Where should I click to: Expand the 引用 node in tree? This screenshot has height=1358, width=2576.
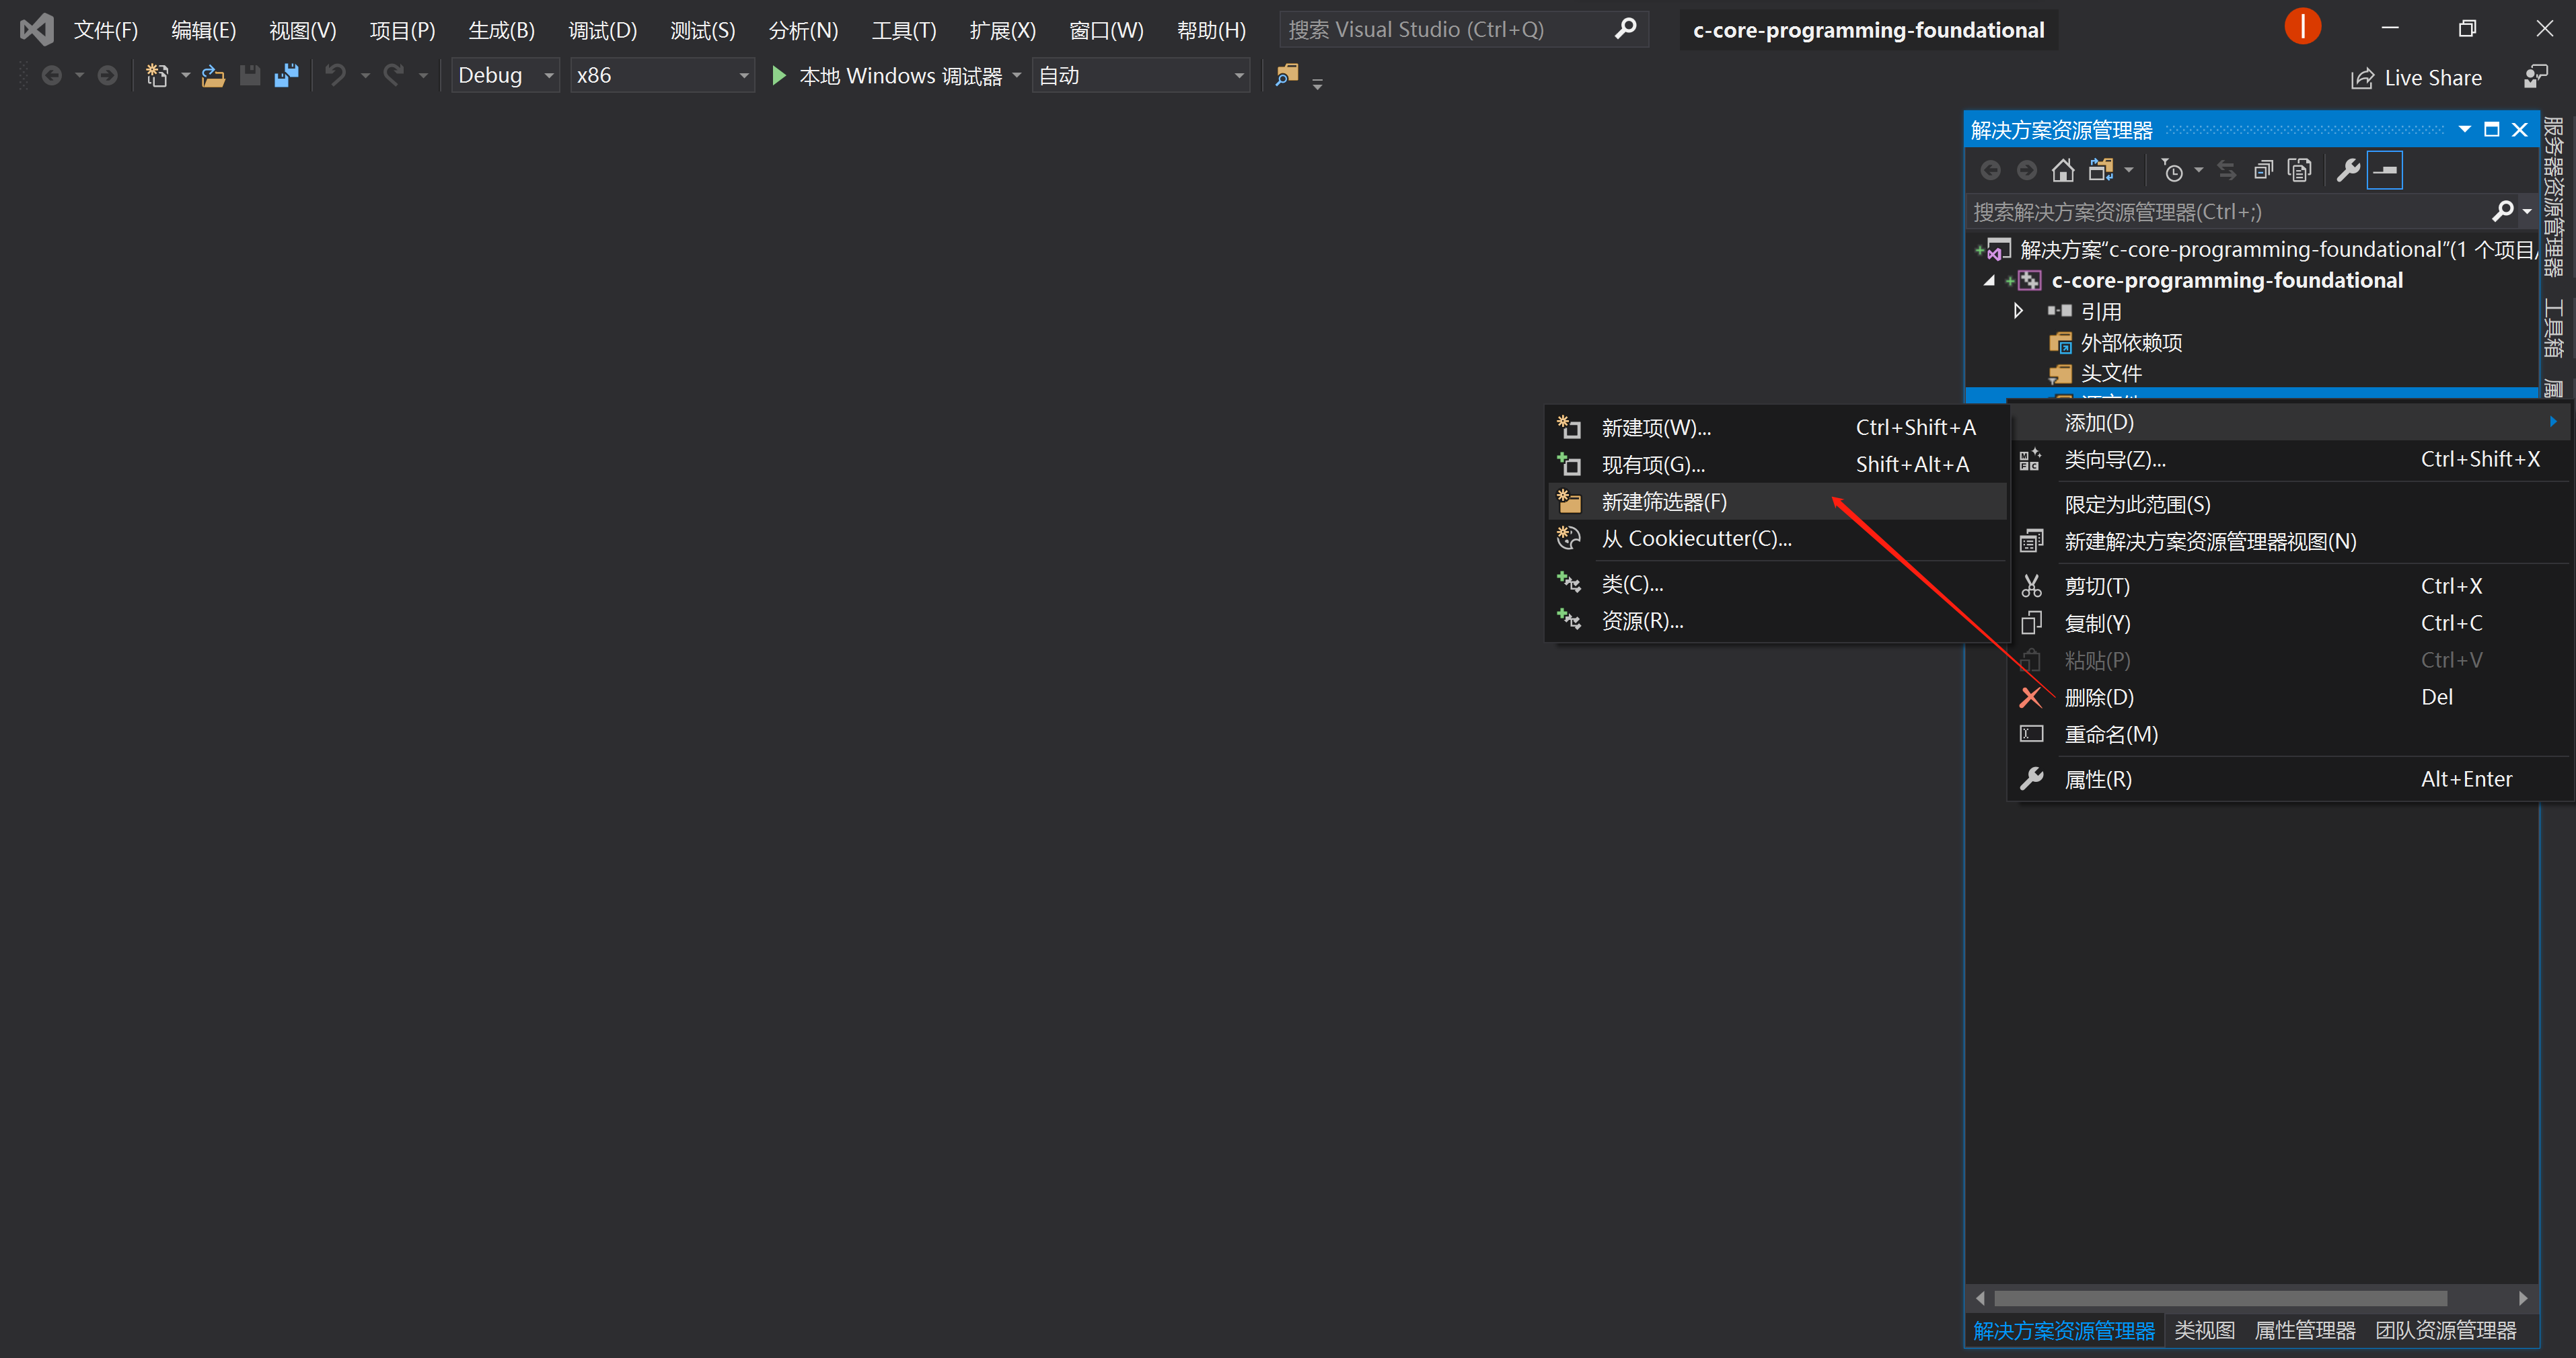[2016, 310]
